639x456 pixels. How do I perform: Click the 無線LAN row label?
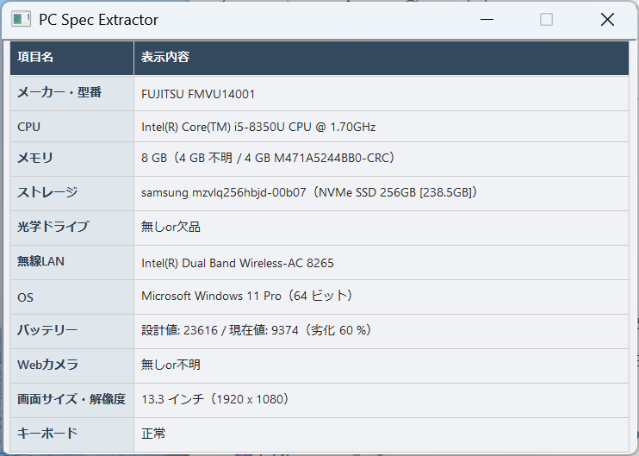40,261
